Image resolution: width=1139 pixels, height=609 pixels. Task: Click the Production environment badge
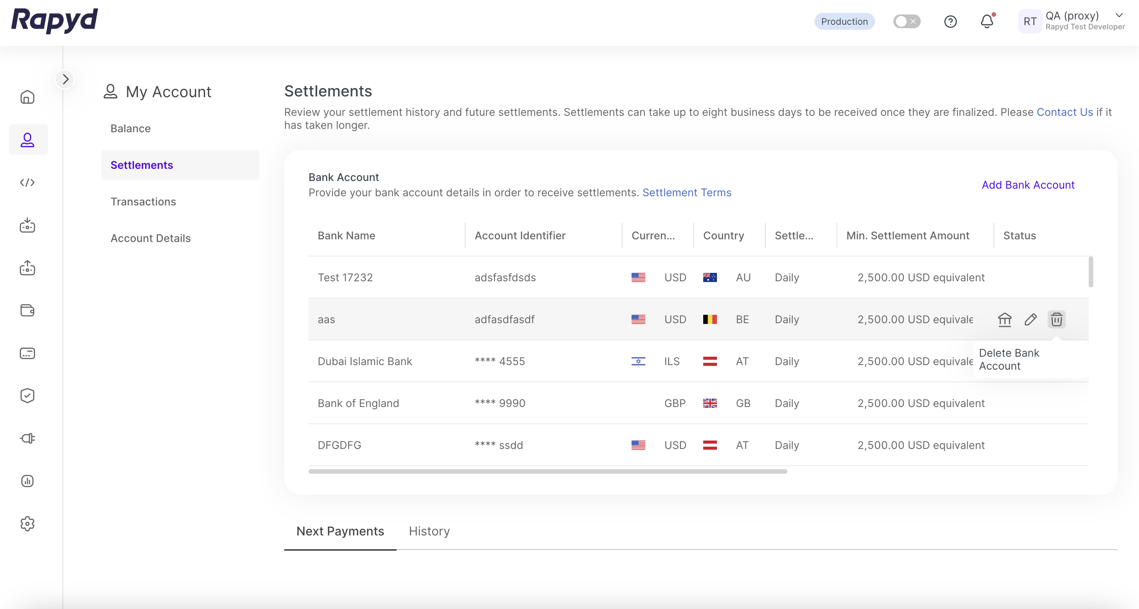point(844,21)
